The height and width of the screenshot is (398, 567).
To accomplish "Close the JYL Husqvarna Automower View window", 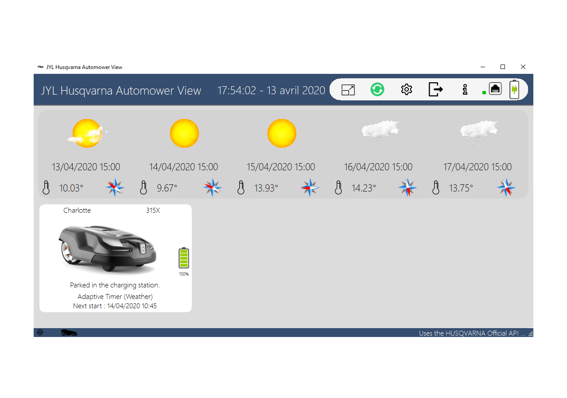I will 523,67.
